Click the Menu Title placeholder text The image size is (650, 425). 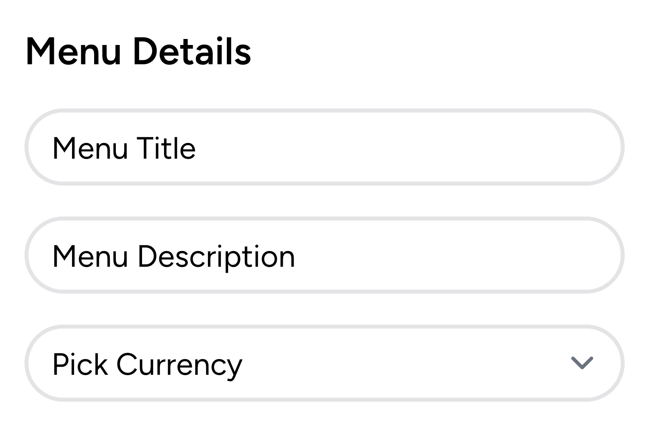[124, 148]
